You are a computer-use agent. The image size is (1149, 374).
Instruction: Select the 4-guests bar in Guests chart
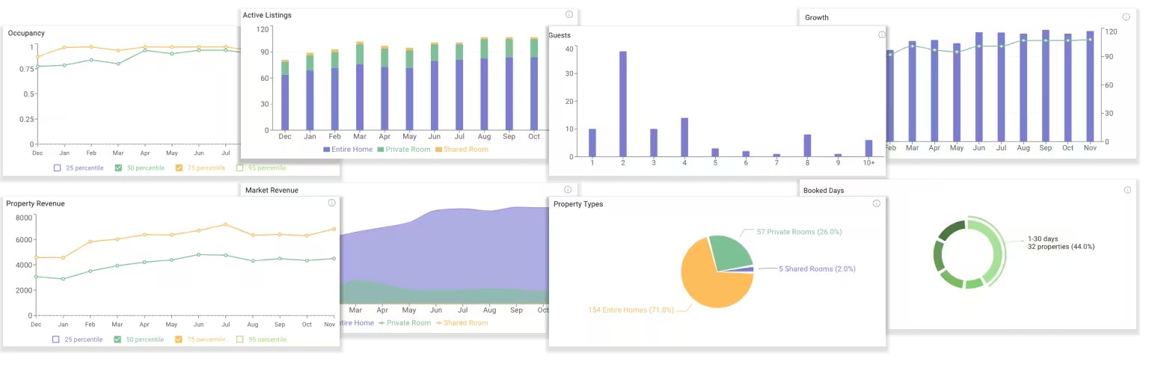point(684,137)
